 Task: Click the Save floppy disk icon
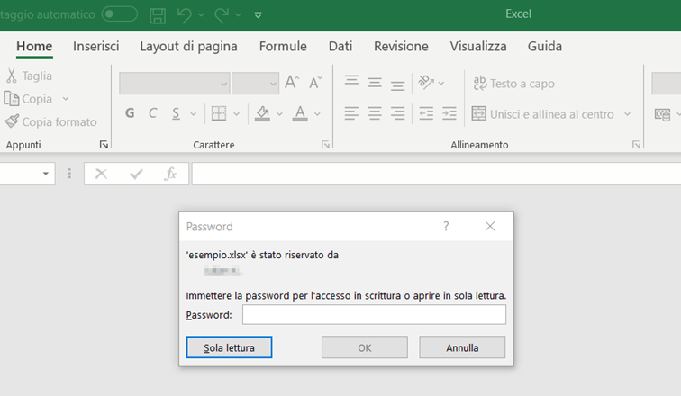(x=158, y=15)
